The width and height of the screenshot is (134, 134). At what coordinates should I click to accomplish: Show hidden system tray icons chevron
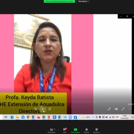point(93,117)
